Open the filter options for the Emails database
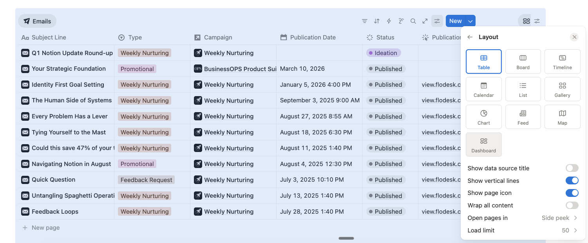Viewport: 588px width, 243px height. [x=365, y=21]
